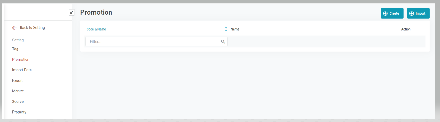
Task: Open the Import Data sidebar item
Action: pos(22,70)
